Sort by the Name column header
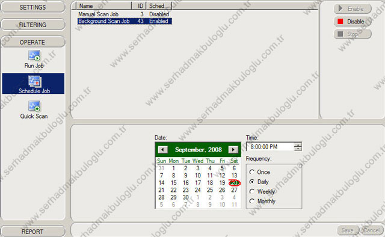This screenshot has width=385, height=237. pyautogui.click(x=103, y=6)
